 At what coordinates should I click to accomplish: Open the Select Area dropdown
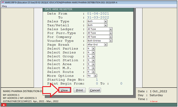coord(93,64)
